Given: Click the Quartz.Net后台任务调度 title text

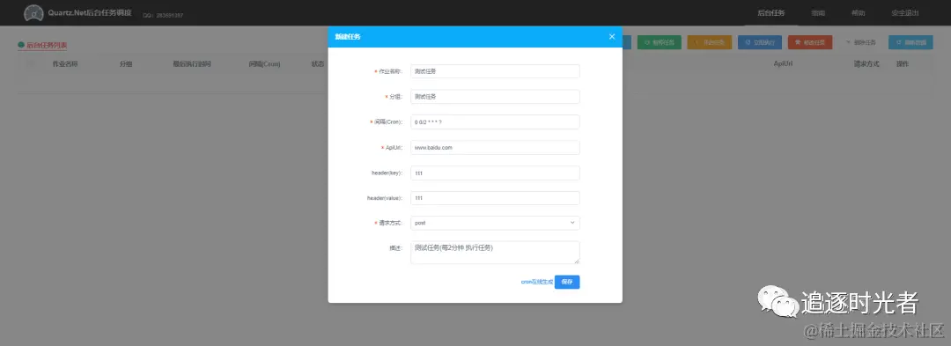Looking at the screenshot, I should tap(90, 12).
